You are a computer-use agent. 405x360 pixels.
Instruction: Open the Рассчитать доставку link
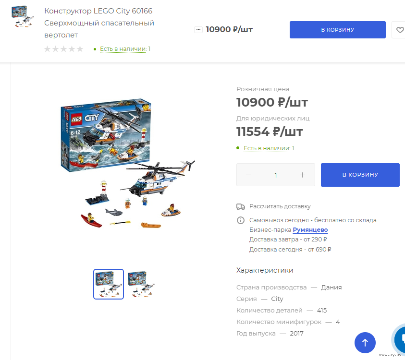point(280,206)
